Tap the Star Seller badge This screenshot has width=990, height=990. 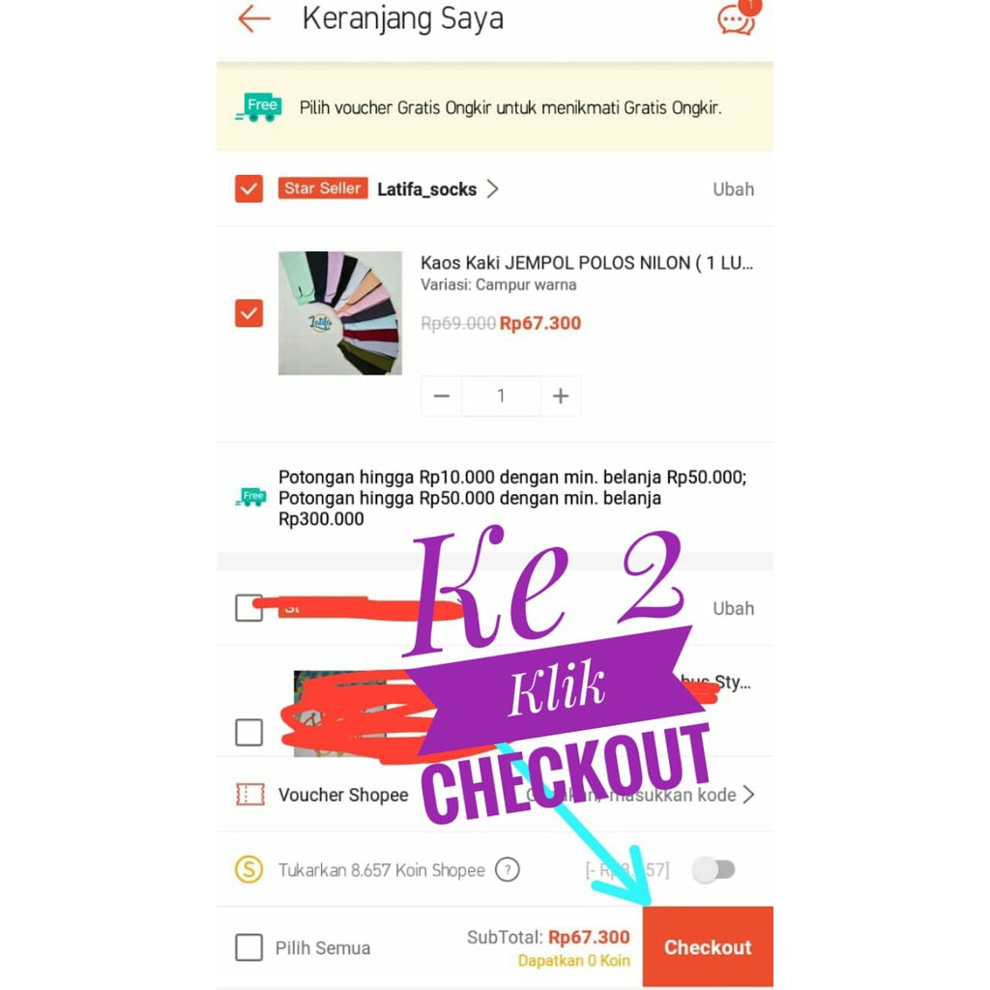323,189
